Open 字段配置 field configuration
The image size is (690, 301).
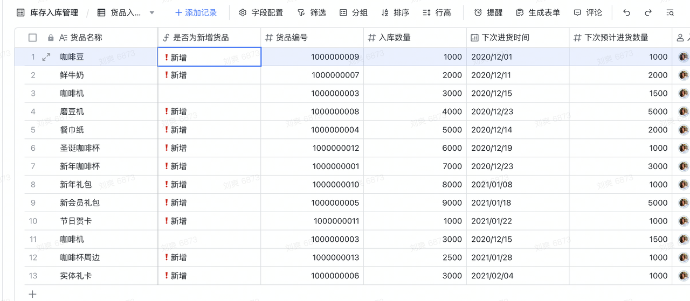[x=261, y=12]
